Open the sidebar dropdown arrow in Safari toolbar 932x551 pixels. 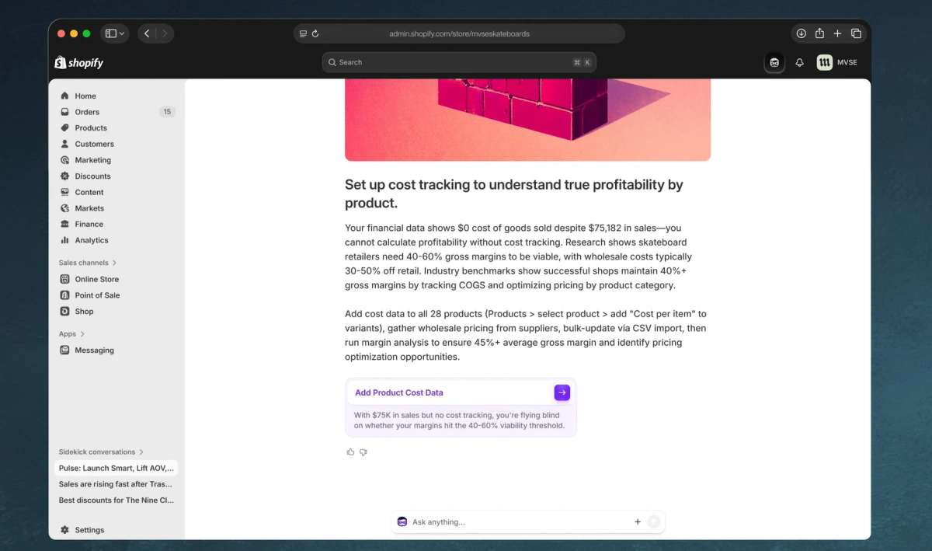click(x=122, y=34)
